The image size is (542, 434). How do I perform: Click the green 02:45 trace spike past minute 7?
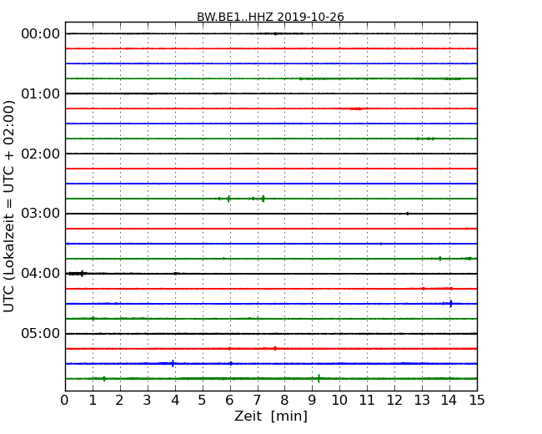tap(263, 199)
